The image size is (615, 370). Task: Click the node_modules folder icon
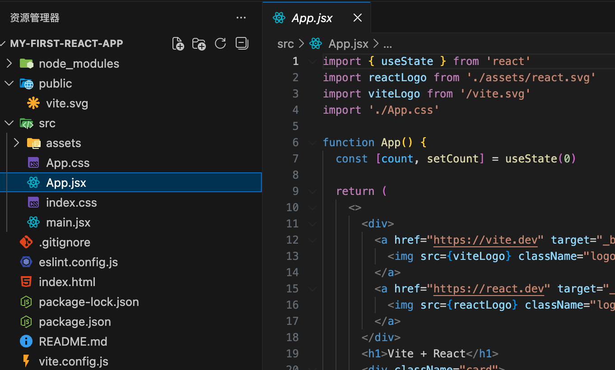pyautogui.click(x=26, y=64)
